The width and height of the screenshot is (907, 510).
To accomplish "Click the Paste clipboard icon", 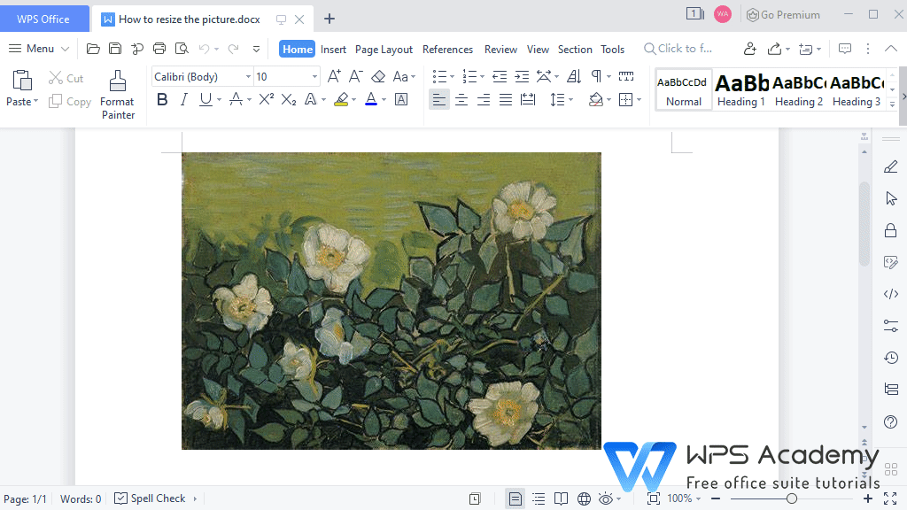I will (x=22, y=81).
